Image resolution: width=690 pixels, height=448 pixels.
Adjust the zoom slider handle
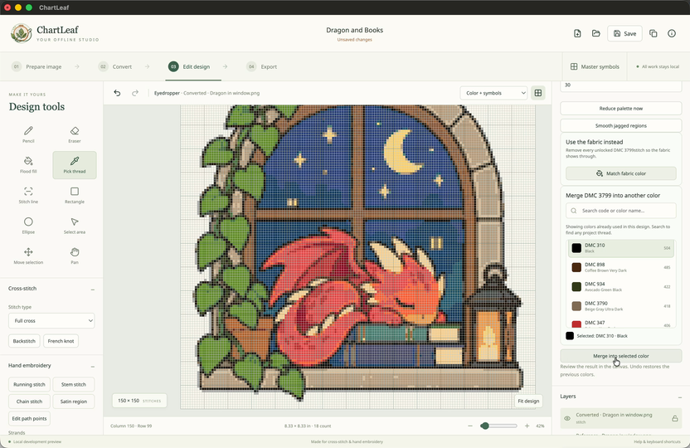coord(484,426)
